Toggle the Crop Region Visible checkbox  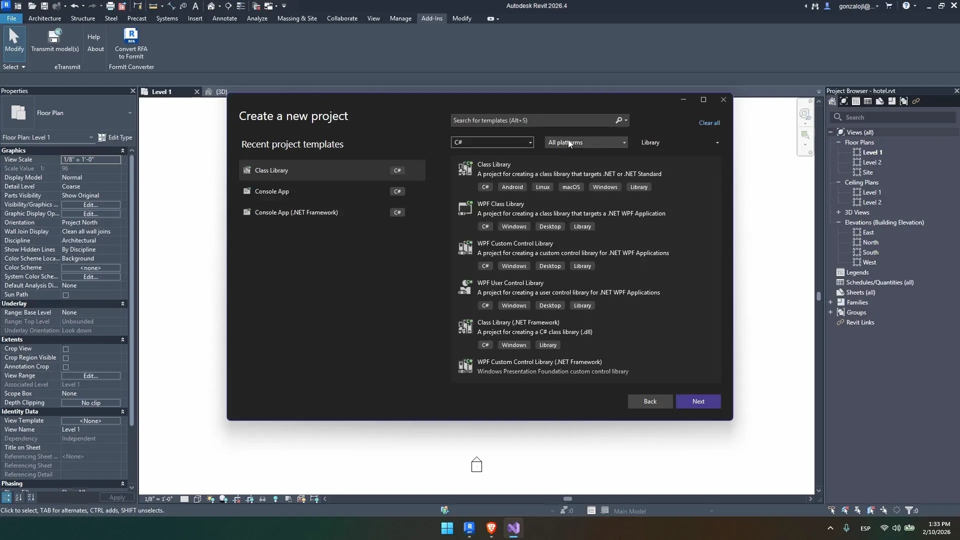(65, 358)
